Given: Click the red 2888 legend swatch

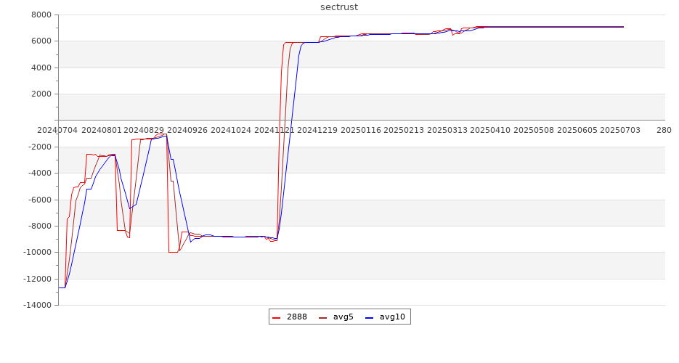Looking at the screenshot, I should coord(276,317).
